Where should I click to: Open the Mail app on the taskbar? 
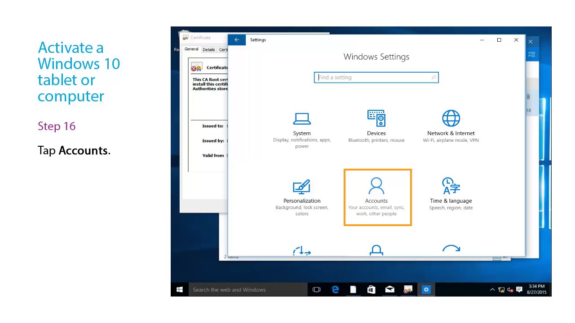[x=389, y=290]
